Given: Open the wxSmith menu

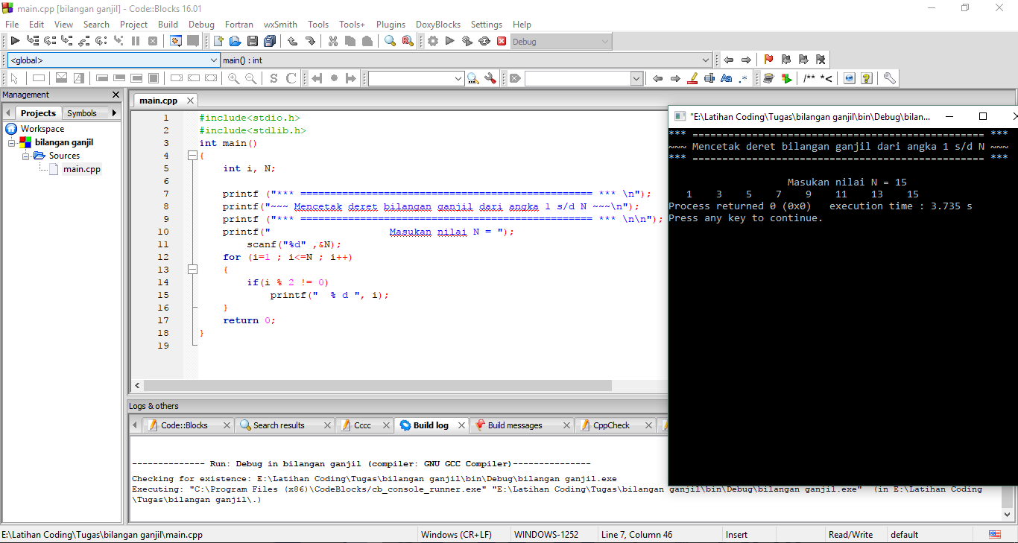Looking at the screenshot, I should click(280, 24).
